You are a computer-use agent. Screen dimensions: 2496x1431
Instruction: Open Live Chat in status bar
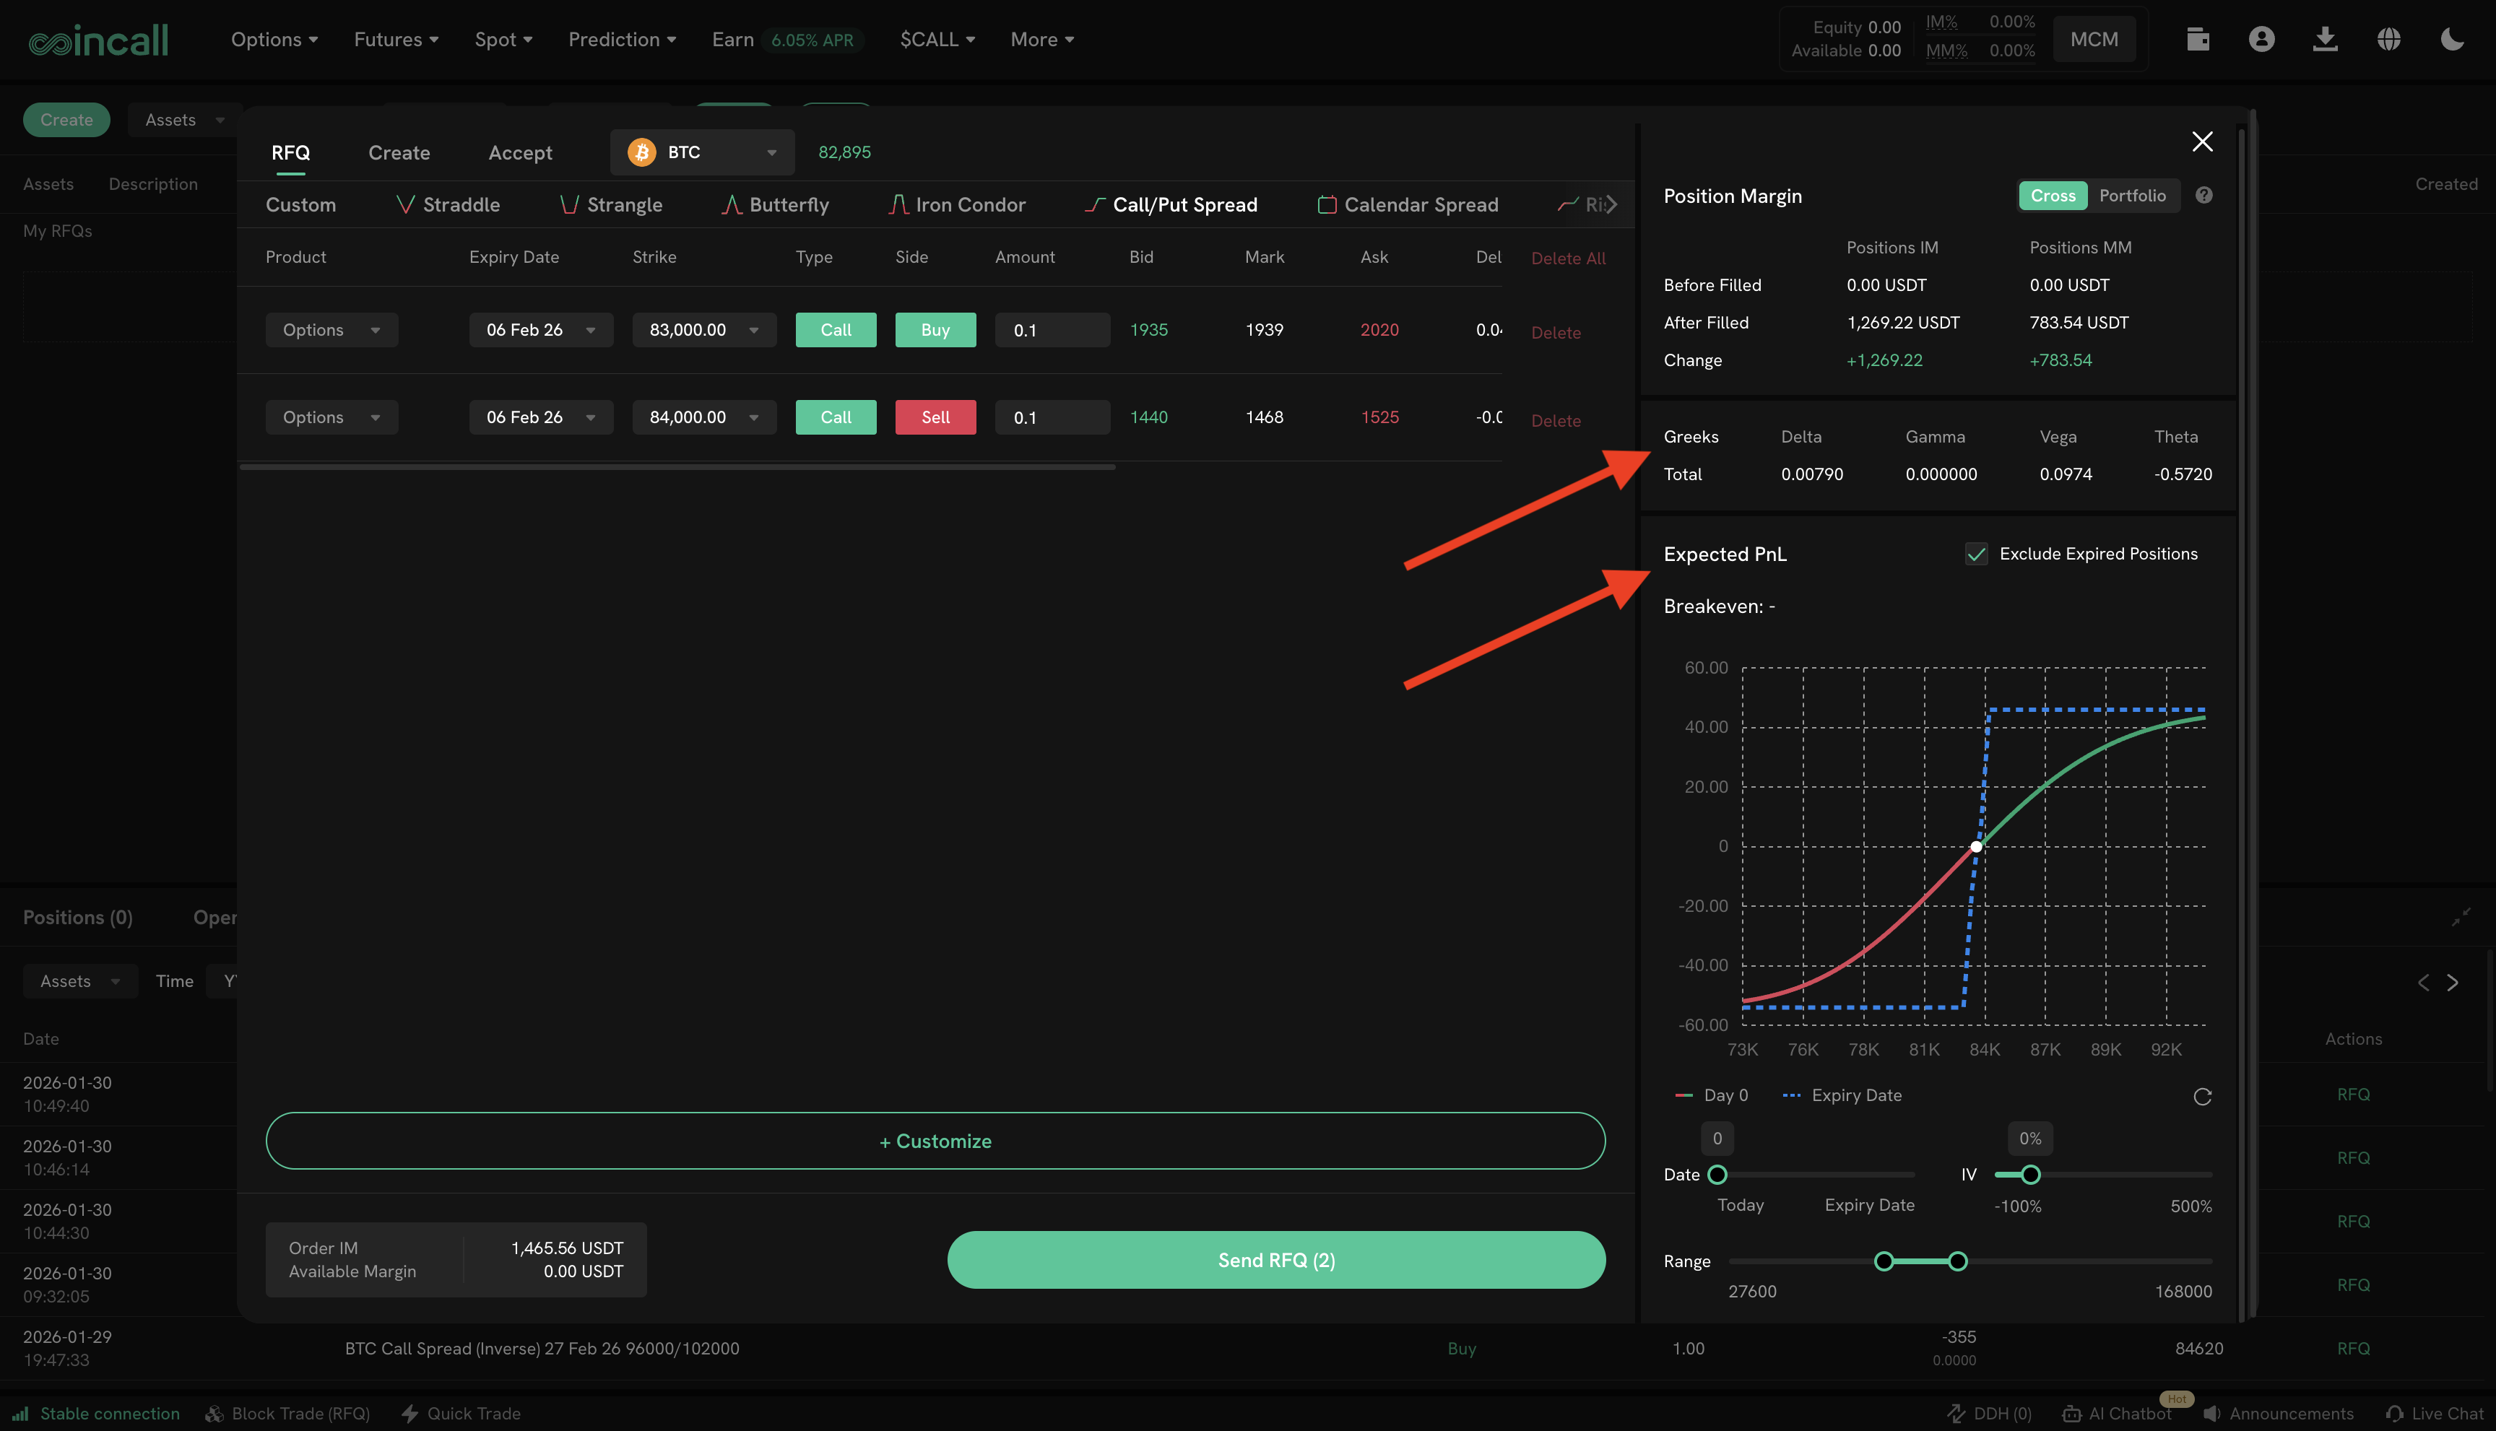[x=2434, y=1413]
